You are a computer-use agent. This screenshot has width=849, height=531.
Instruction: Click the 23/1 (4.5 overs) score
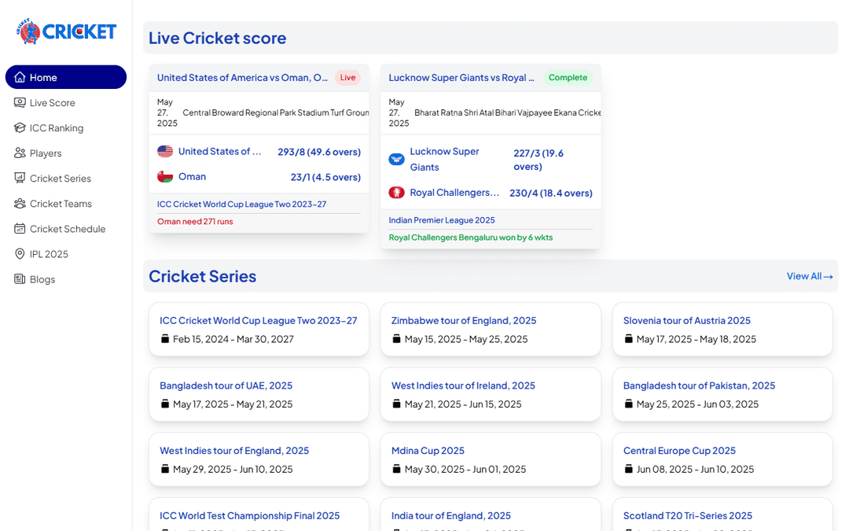(x=325, y=177)
